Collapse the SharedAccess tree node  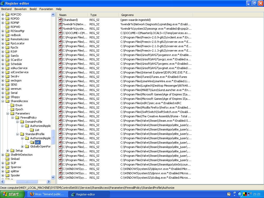click(3, 101)
